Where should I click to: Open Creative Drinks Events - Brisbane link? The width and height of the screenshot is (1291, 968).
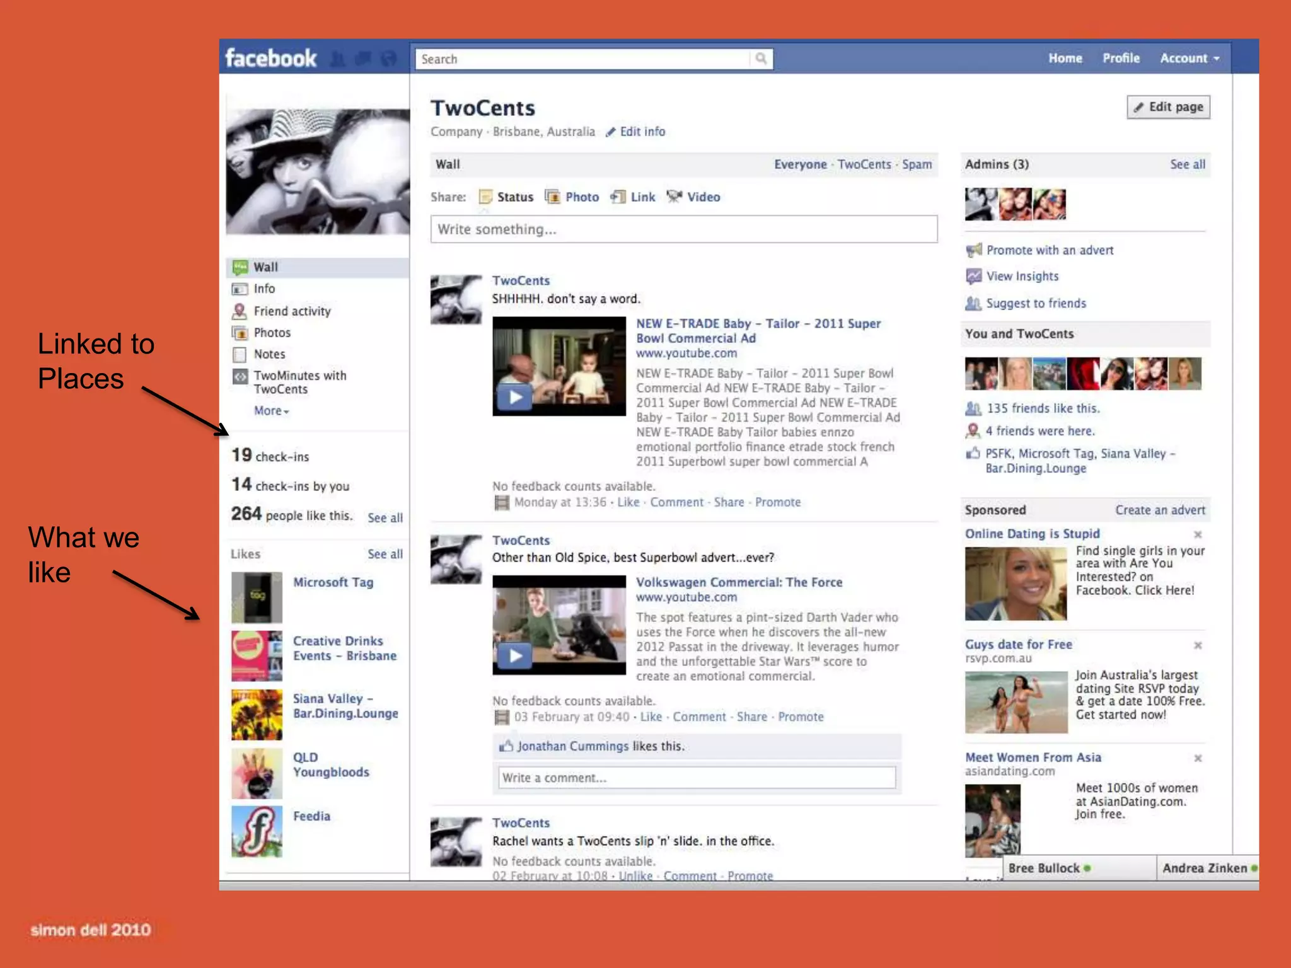click(x=345, y=648)
